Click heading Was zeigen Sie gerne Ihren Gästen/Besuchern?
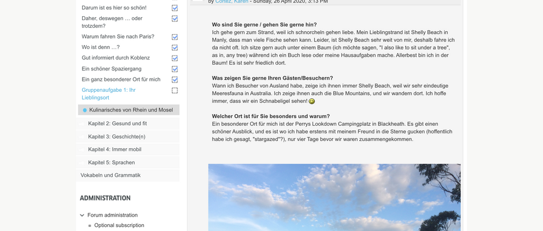543x231 pixels. coord(273,78)
